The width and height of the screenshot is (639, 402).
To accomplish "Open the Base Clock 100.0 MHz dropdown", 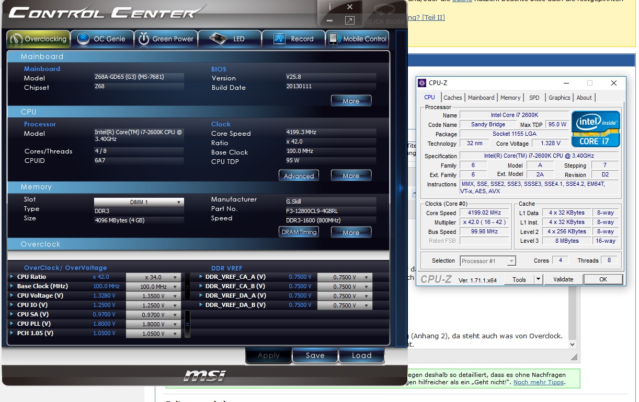I will coord(153,287).
